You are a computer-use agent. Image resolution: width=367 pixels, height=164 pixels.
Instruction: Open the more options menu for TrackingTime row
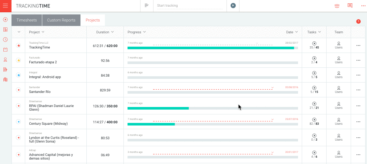pos(358,46)
